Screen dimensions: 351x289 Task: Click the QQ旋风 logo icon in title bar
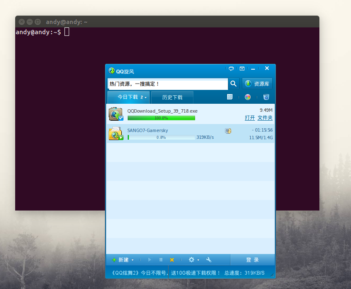coord(112,71)
